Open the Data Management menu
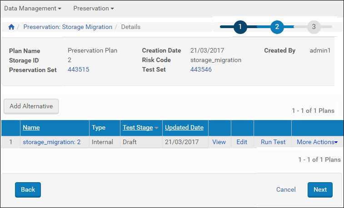Image resolution: width=344 pixels, height=208 pixels. 33,8
